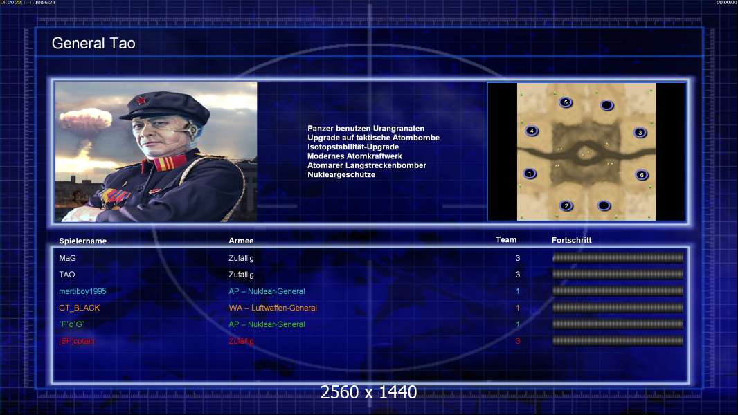Click 'F'o'G' row's AP – Nuklear-General army
The image size is (738, 415).
(x=267, y=324)
